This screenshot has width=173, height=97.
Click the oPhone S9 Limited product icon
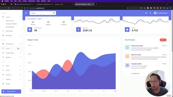127,47
